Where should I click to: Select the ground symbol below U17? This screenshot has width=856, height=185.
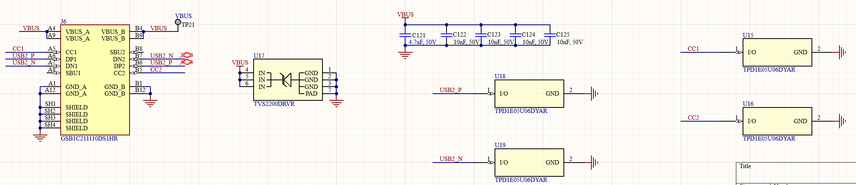(x=336, y=104)
